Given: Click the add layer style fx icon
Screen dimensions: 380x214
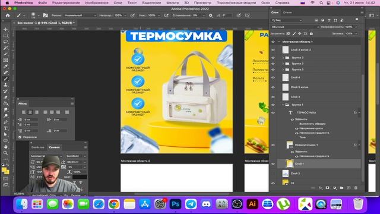Looking at the screenshot, I should [x=321, y=188].
